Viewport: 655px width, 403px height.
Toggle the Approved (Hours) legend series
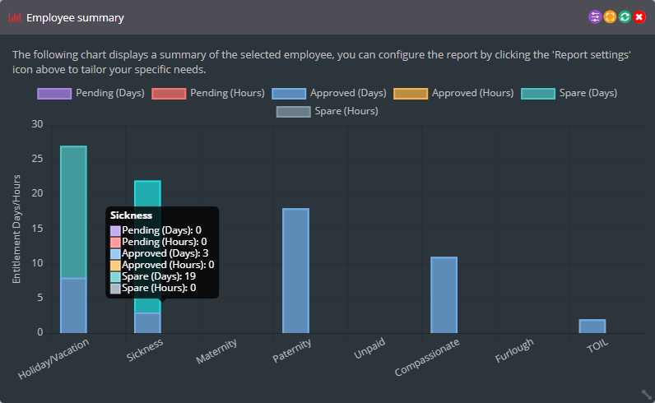click(453, 93)
